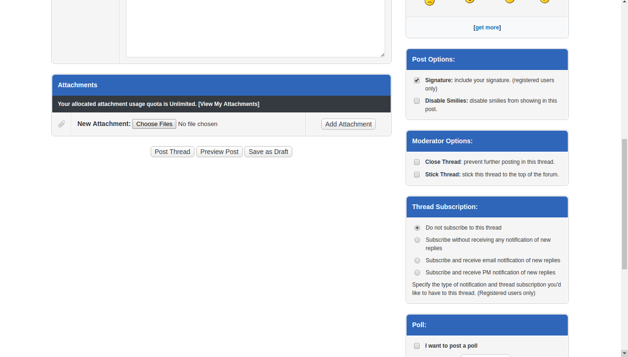Check the Close Thread option

417,162
